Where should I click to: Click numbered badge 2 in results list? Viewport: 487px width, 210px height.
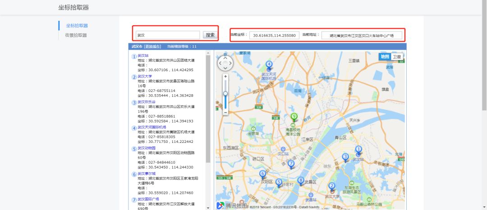pyautogui.click(x=134, y=77)
